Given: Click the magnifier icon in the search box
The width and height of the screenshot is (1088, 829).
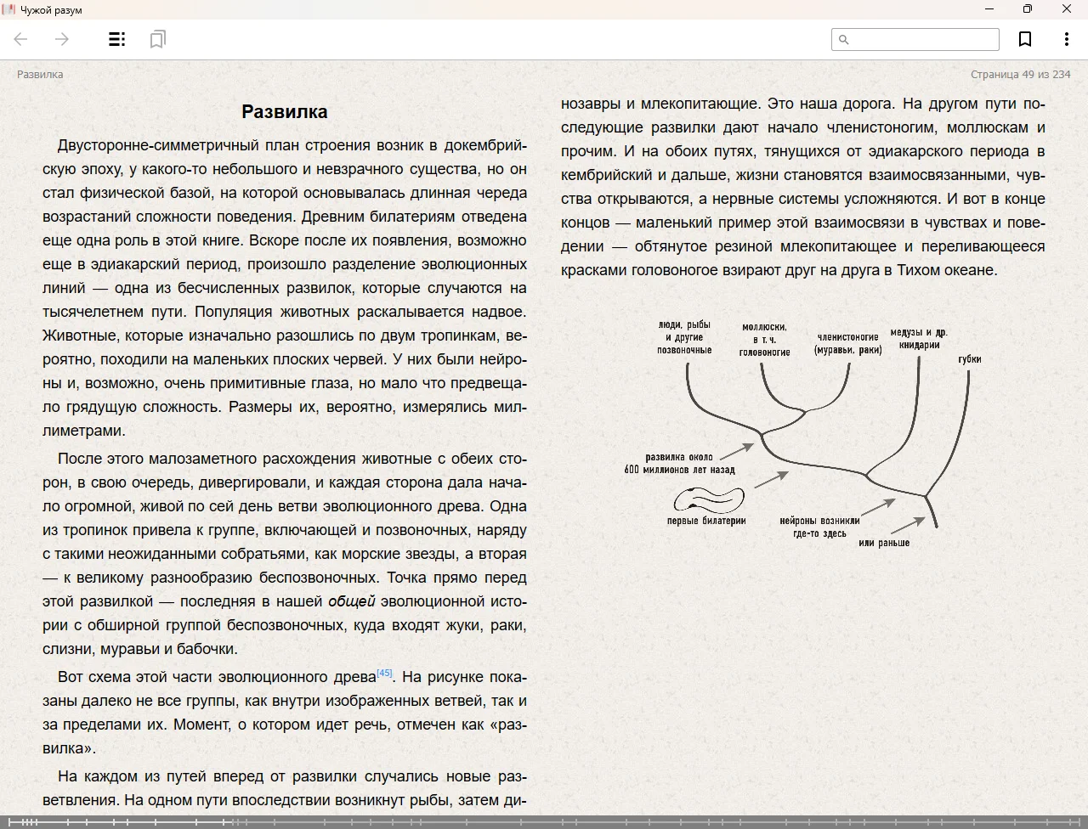Looking at the screenshot, I should [x=844, y=39].
